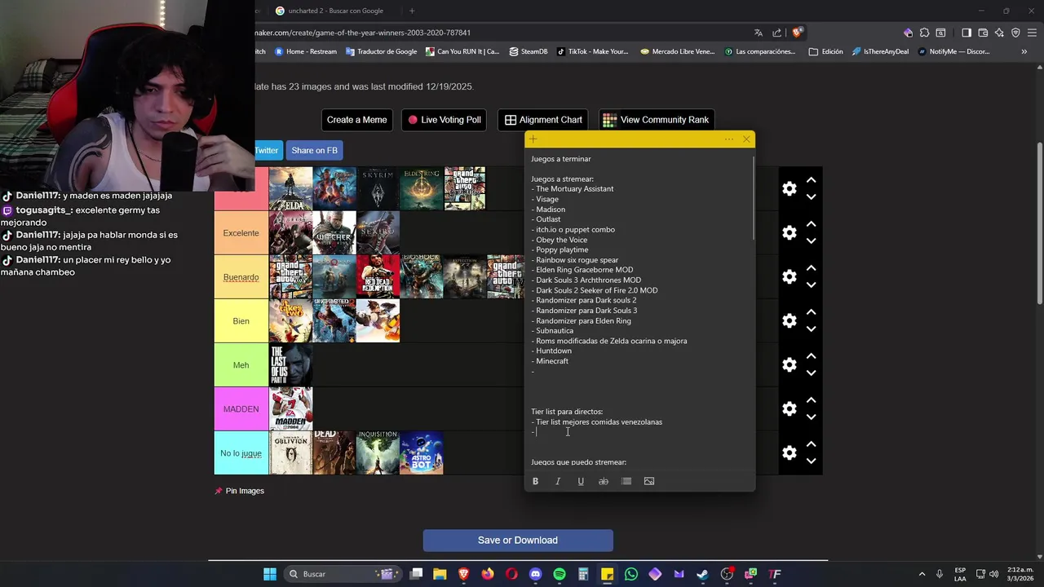Toggle the browser sidebar panel icon

click(x=967, y=33)
